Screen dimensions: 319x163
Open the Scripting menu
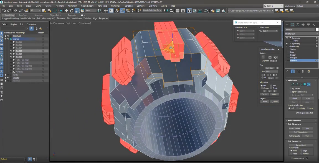[128, 6]
